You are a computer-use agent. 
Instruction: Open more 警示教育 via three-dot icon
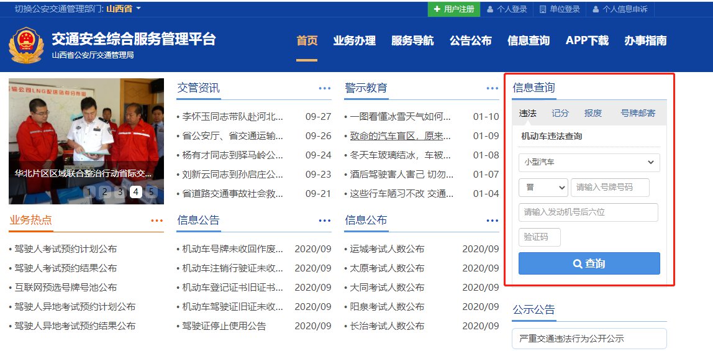pos(493,88)
